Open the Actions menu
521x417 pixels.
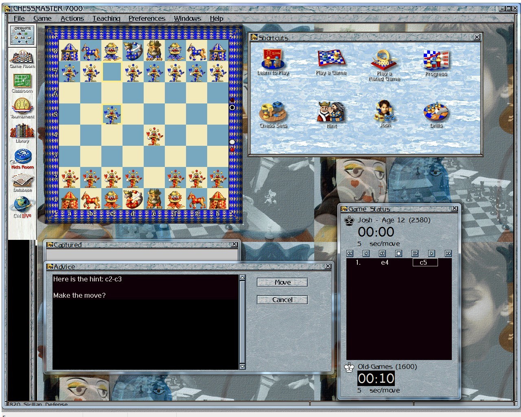click(x=72, y=18)
